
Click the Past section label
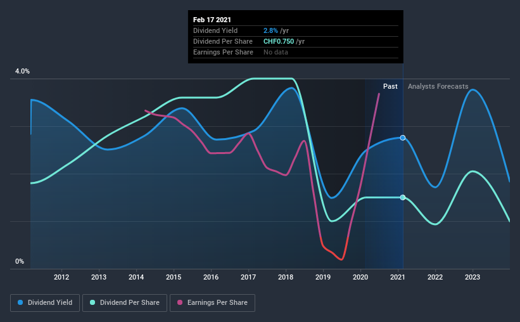coord(390,86)
